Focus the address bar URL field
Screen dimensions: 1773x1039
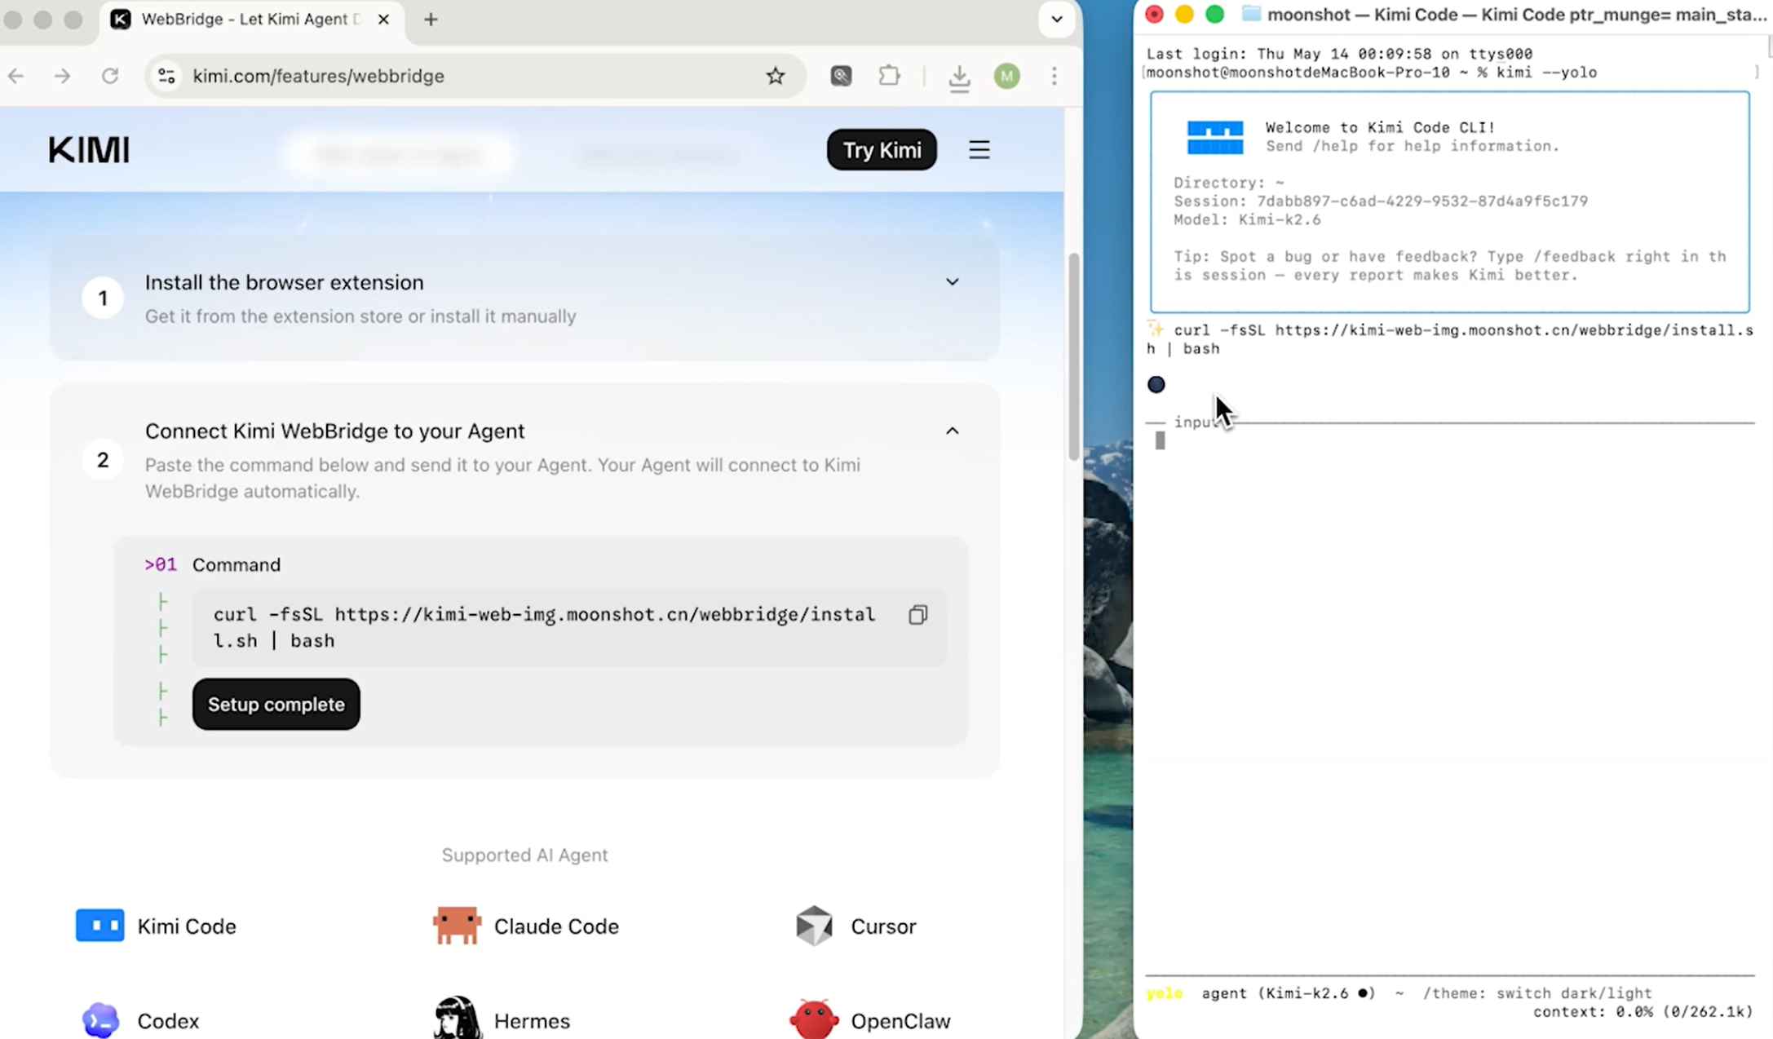[475, 76]
